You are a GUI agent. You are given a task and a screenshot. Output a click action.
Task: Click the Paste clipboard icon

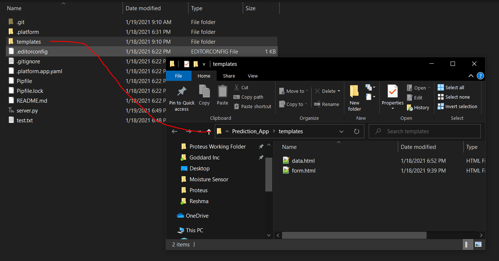222,91
